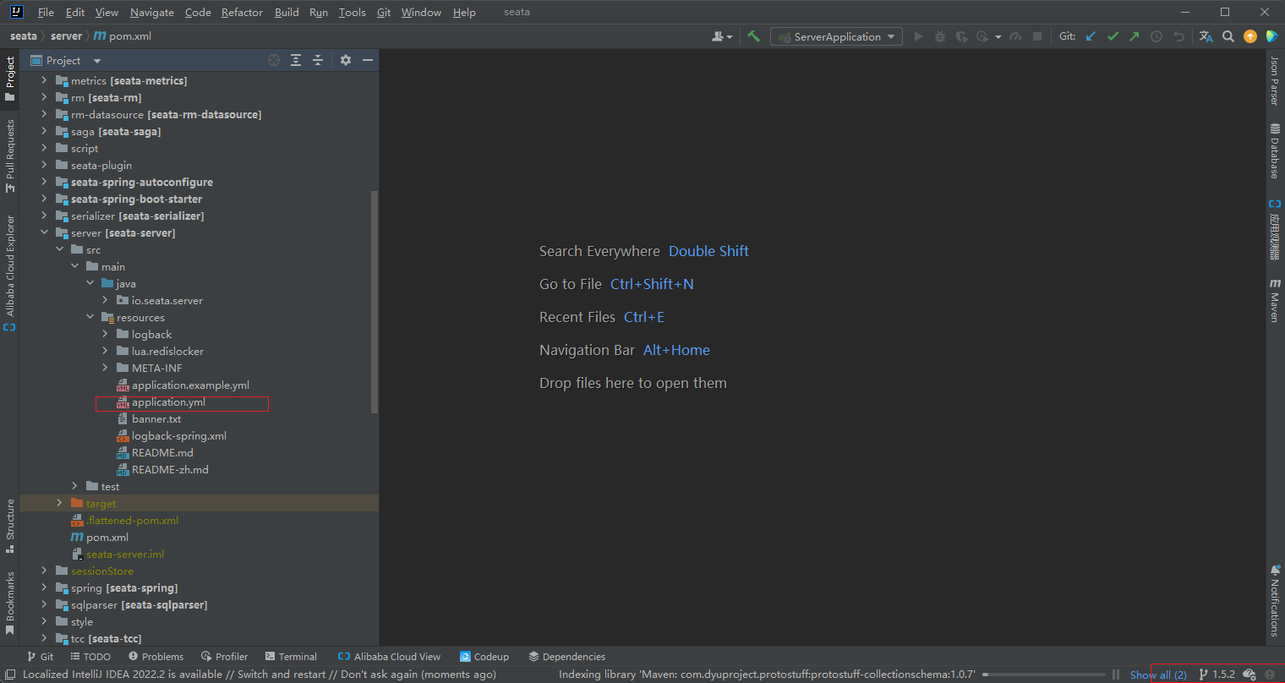Image resolution: width=1285 pixels, height=683 pixels.
Task: Select banner.txt file
Action: point(149,419)
